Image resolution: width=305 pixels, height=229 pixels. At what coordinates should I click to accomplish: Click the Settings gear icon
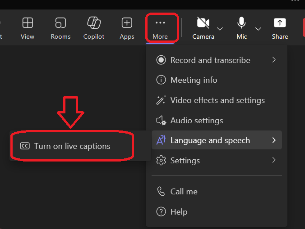[161, 160]
